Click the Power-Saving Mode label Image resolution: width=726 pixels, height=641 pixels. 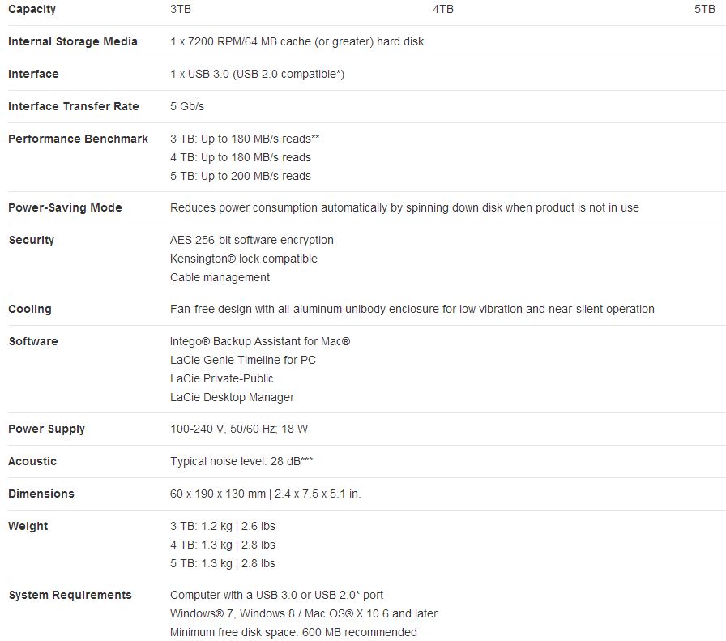[66, 207]
